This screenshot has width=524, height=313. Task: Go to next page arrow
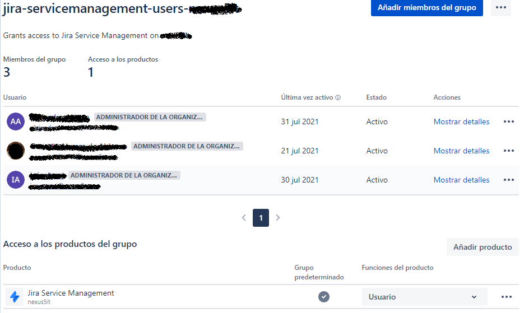278,218
